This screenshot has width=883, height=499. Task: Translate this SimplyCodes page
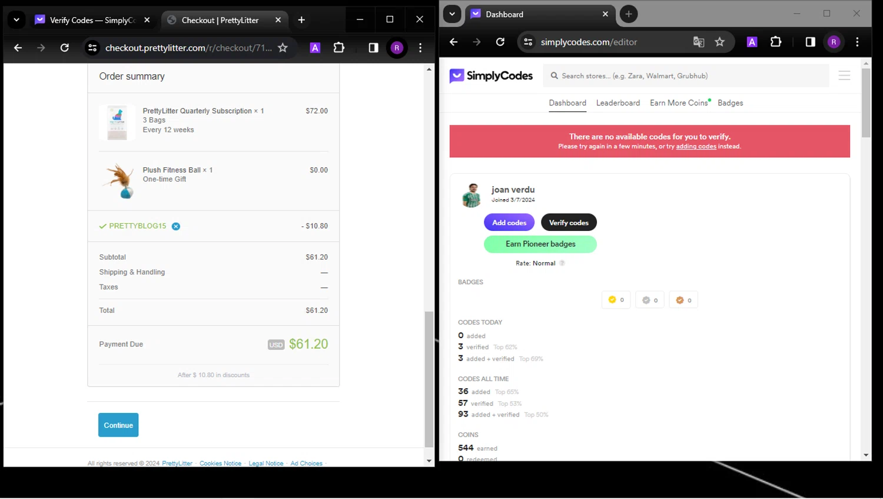699,42
